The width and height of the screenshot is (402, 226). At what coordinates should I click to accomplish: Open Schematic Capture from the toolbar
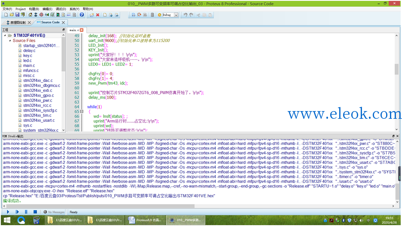[x=36, y=15]
